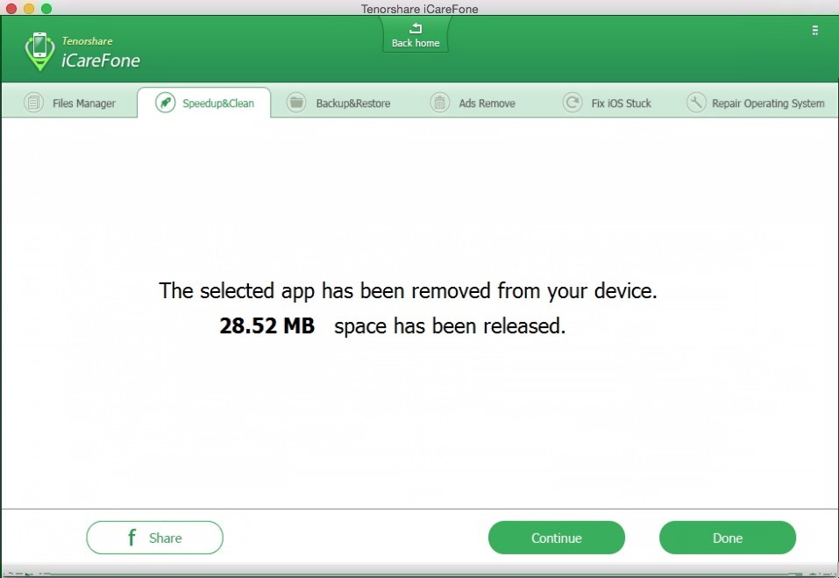Maximize the window with the green button
The width and height of the screenshot is (839, 578).
46,9
